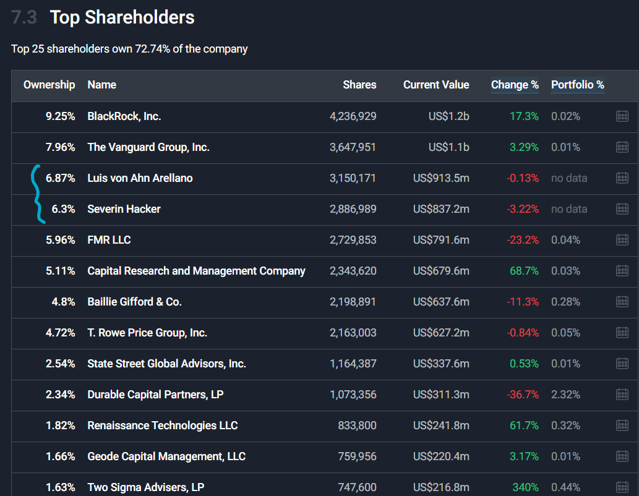Click the Shares column header
639x496 pixels.
[x=359, y=85]
